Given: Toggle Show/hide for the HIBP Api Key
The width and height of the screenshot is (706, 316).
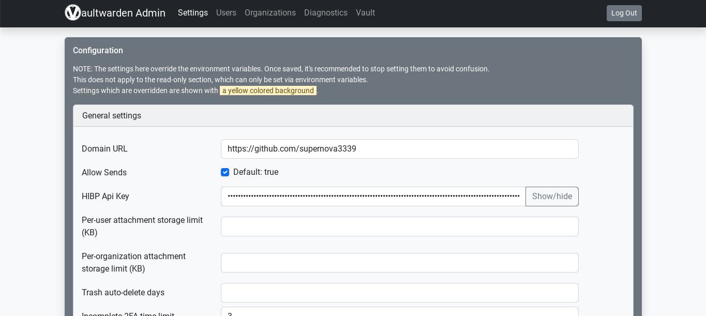Looking at the screenshot, I should (552, 197).
